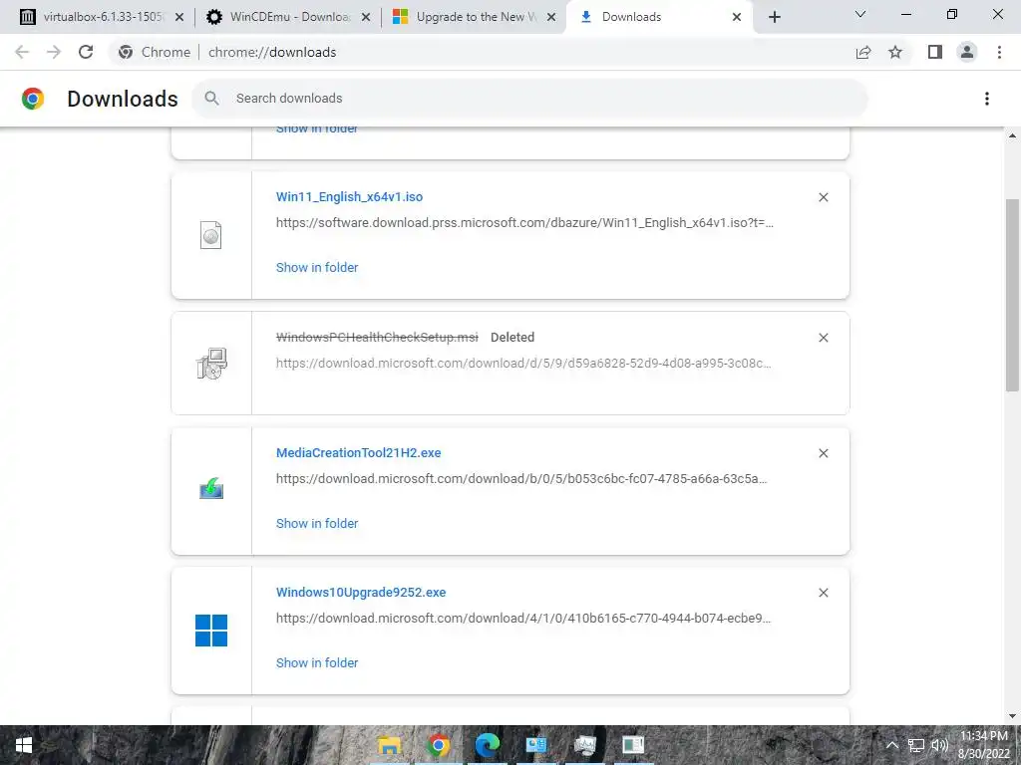Close the Downloads tab
1021x765 pixels.
coord(737,17)
